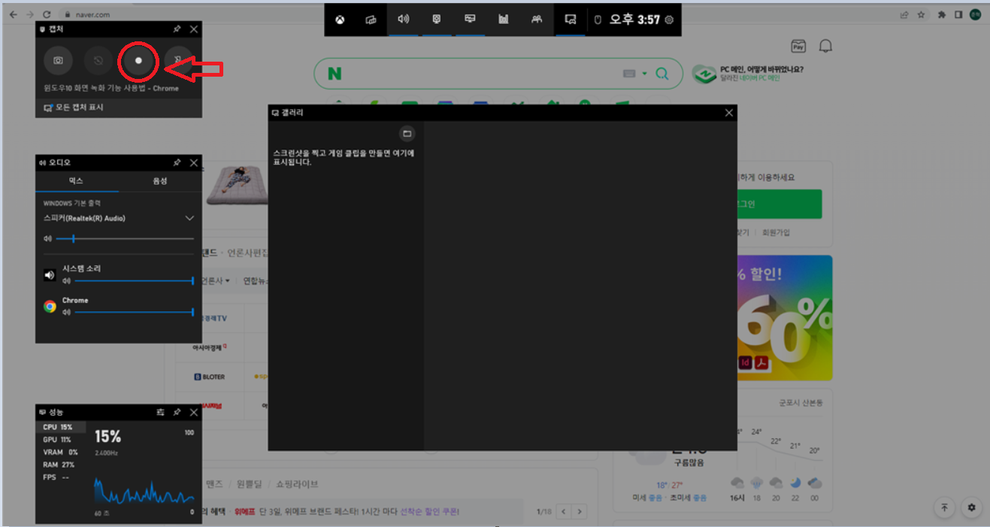This screenshot has height=527, width=990.
Task: Open the performance widget from the Game Bar toolbar
Action: click(x=502, y=20)
